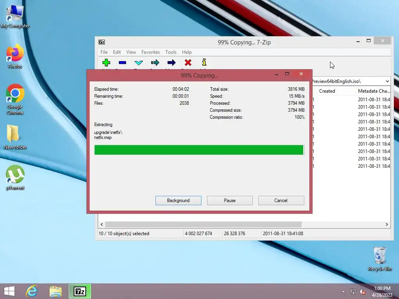Click the '2011-08-31 18:41:08' status bar entry

pos(283,234)
